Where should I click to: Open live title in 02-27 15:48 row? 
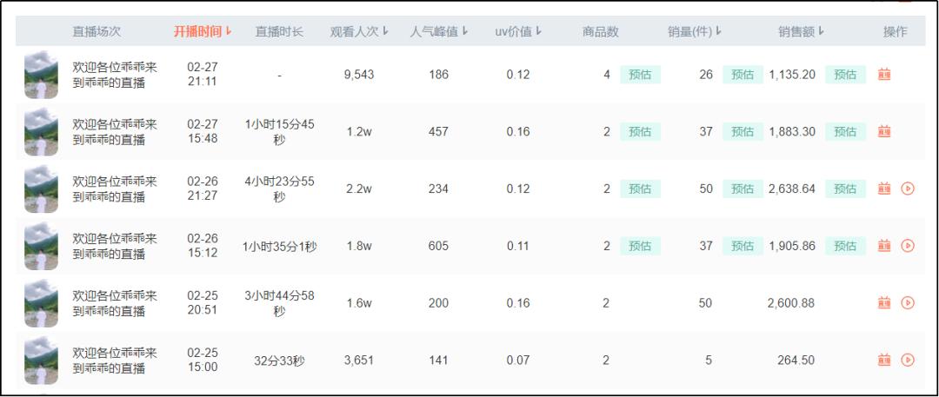(115, 132)
